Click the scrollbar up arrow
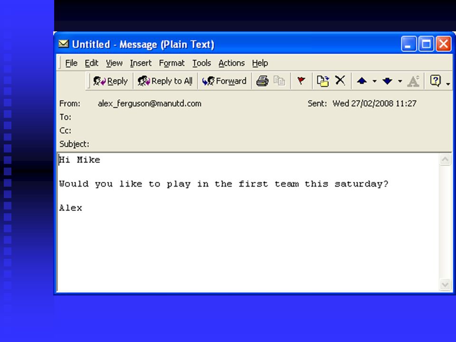This screenshot has height=342, width=456. (x=445, y=160)
